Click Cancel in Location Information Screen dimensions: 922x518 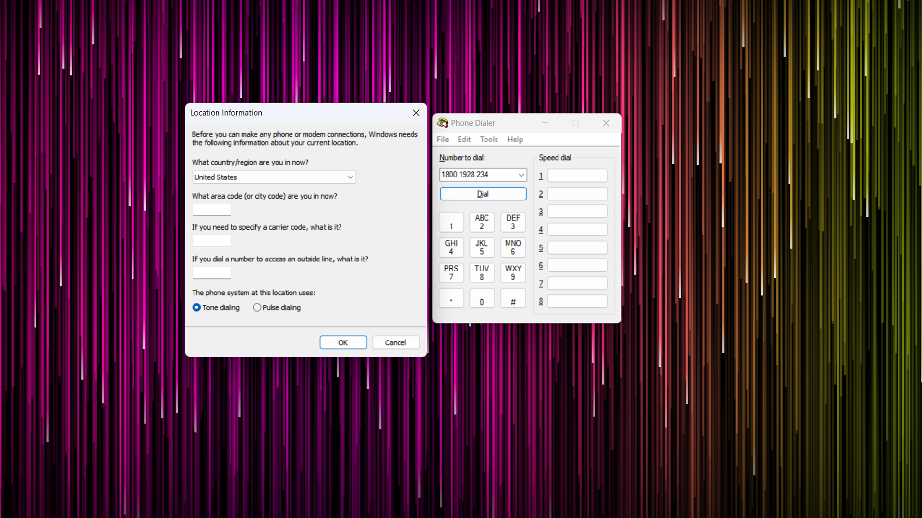click(x=395, y=342)
